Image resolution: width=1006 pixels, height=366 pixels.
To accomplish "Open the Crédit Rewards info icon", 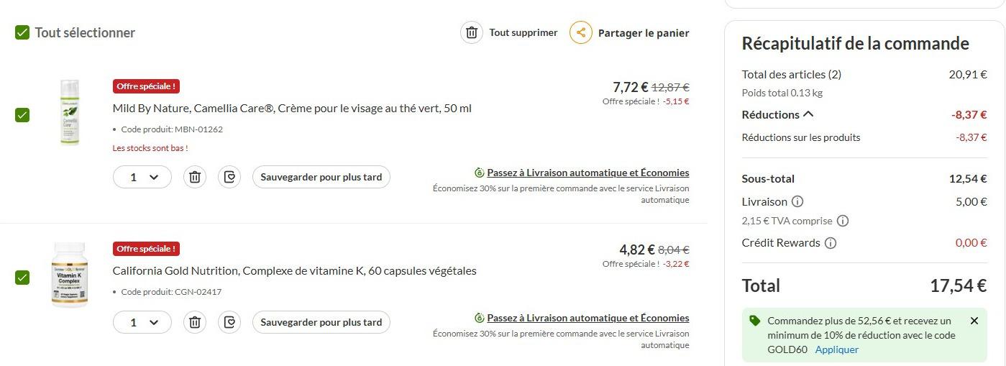I will point(831,243).
